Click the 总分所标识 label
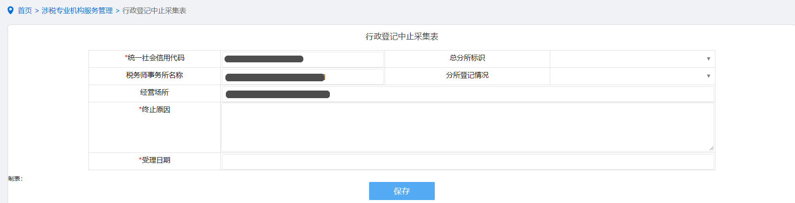Viewport: 795px width, 203px height. click(467, 58)
